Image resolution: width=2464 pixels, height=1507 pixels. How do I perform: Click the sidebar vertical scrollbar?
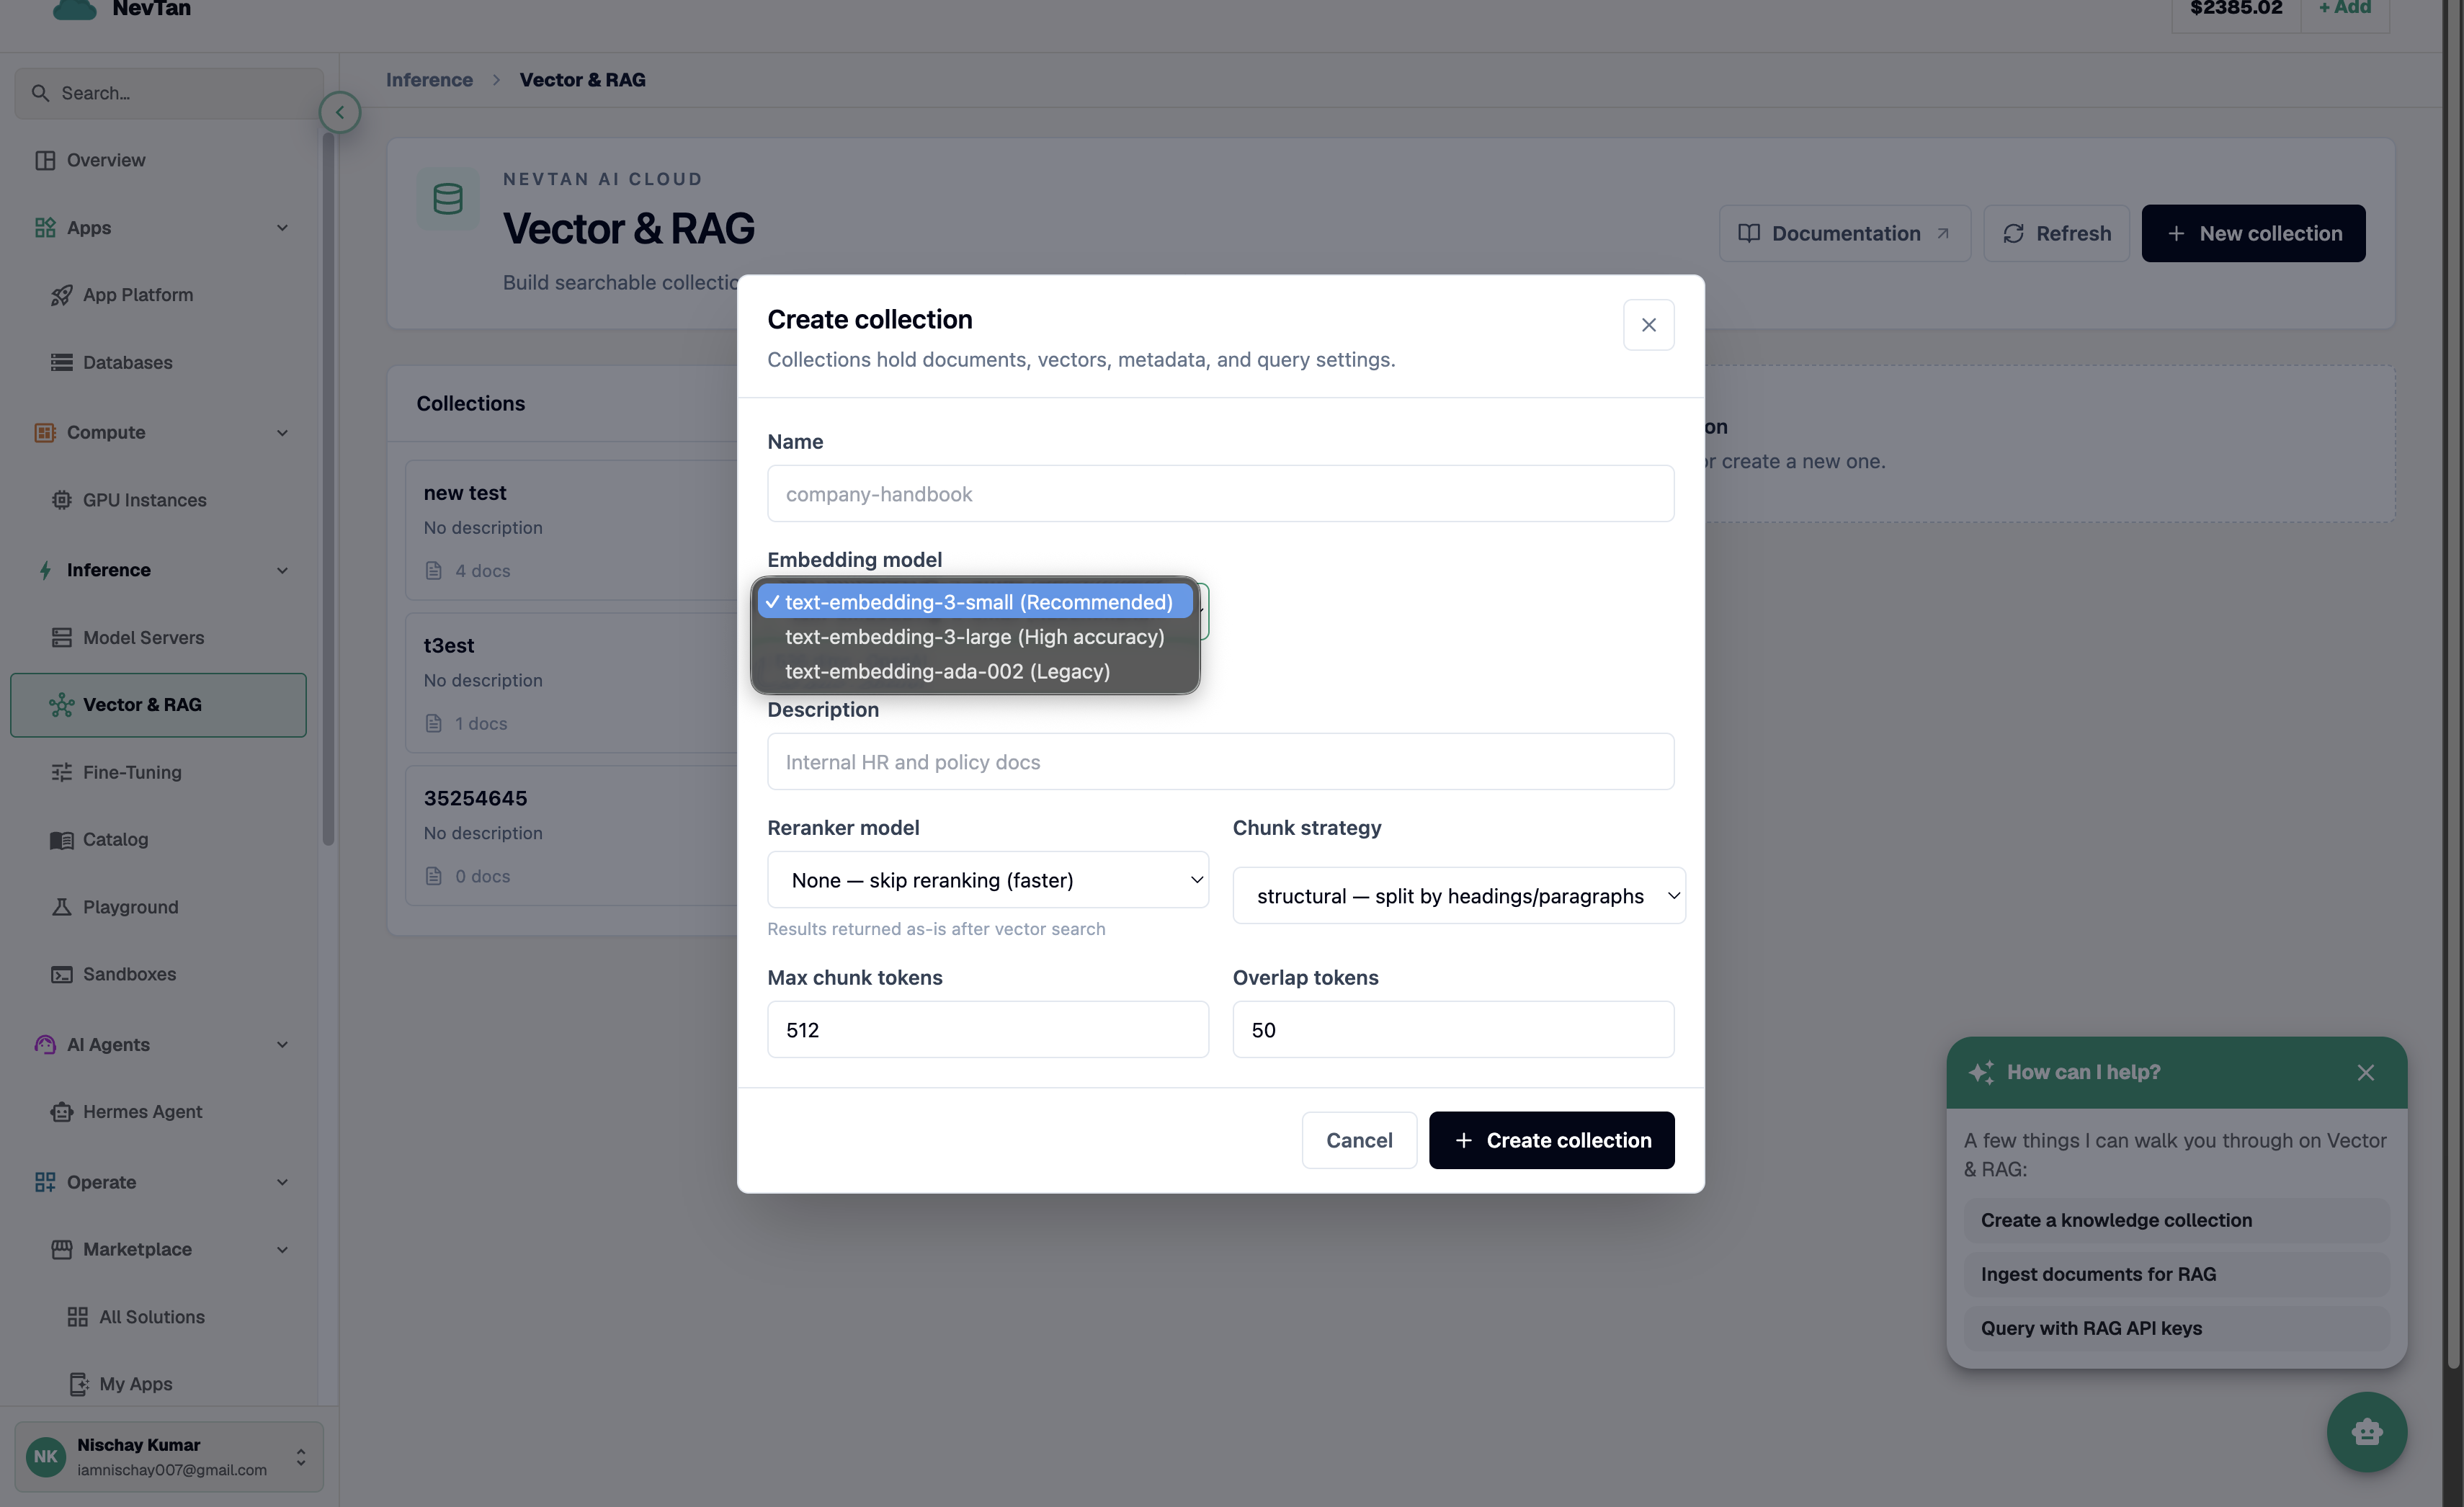(327, 490)
